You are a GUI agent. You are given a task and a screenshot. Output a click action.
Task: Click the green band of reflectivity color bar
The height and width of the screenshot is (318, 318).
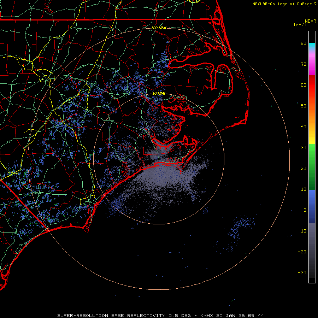312,167
